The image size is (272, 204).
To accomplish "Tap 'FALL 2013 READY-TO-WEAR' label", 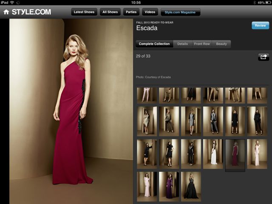I will pyautogui.click(x=155, y=23).
